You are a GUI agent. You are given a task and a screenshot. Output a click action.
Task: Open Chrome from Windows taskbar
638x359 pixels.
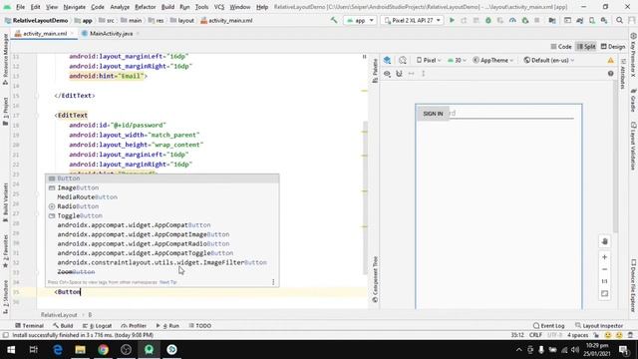tap(103, 349)
